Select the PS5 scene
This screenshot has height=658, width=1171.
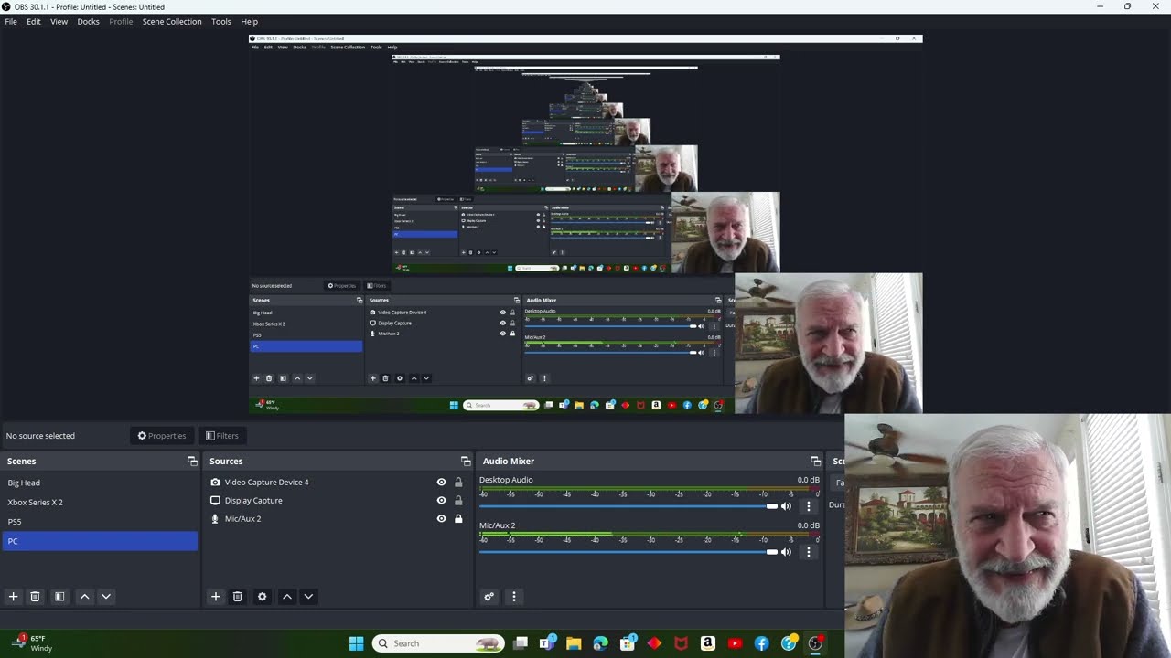click(x=100, y=522)
